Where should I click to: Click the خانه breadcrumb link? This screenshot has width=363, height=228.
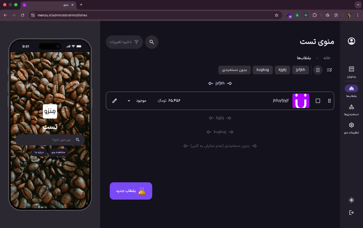tap(327, 58)
